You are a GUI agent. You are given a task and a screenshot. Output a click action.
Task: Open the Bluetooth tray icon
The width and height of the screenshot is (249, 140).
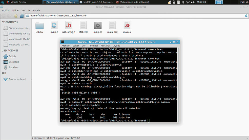[x=183, y=2]
